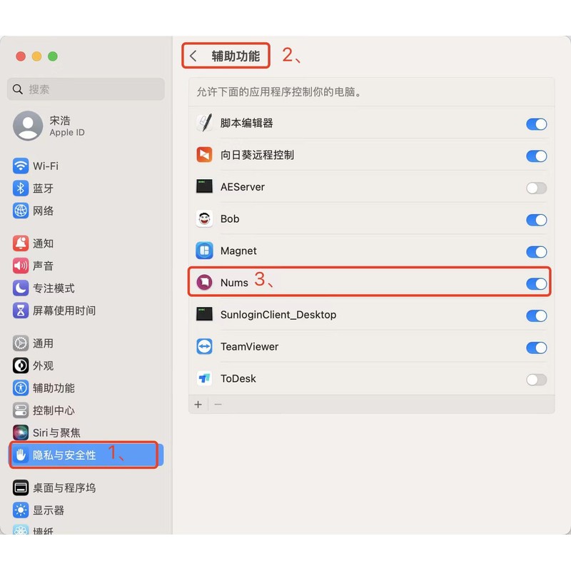Click the 搜索 search field

tap(86, 89)
